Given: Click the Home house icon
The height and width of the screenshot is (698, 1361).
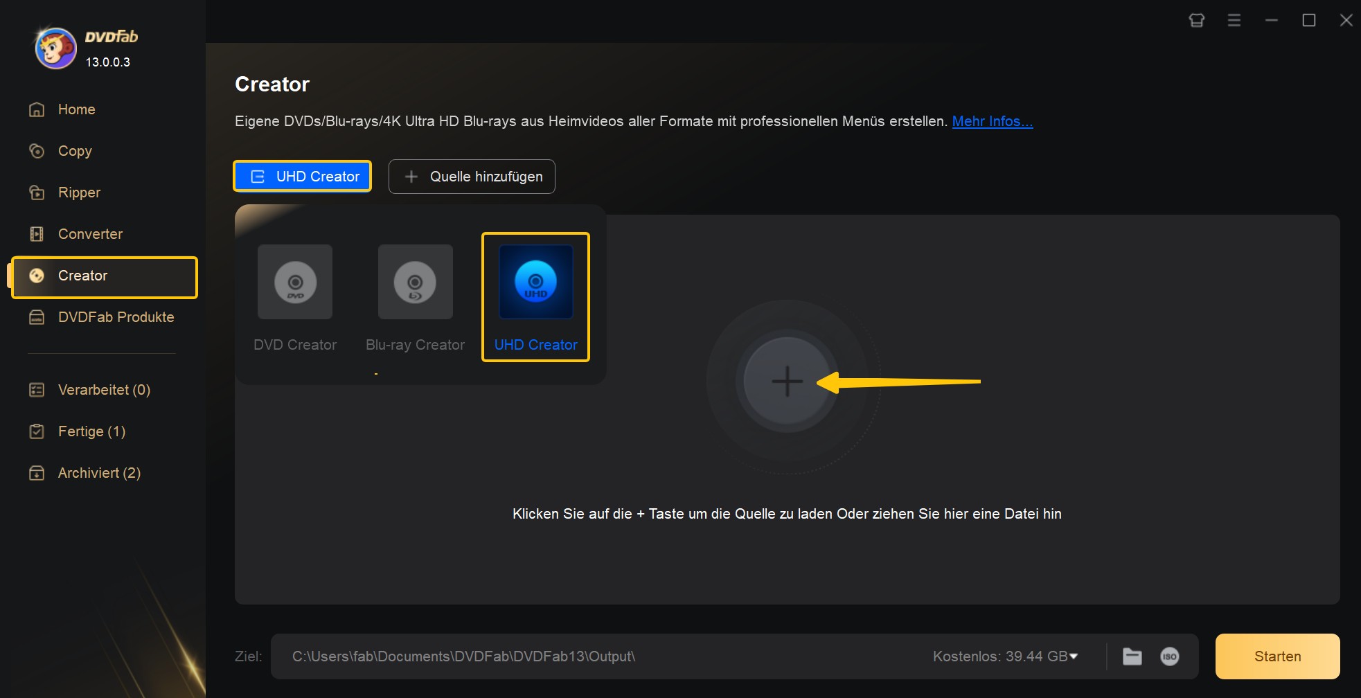Looking at the screenshot, I should 37,109.
